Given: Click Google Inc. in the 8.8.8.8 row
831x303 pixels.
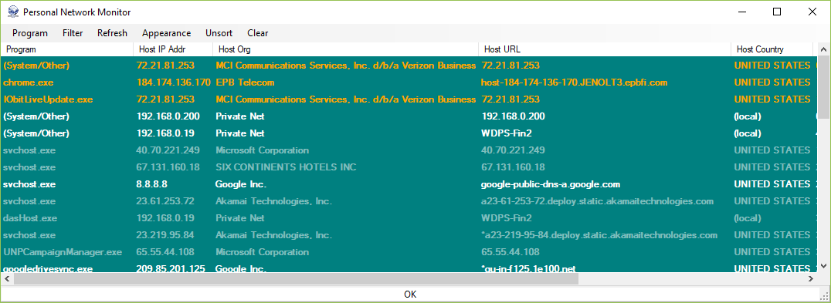Looking at the screenshot, I should click(x=241, y=184).
